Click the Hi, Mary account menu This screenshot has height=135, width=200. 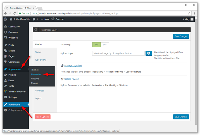(187, 19)
